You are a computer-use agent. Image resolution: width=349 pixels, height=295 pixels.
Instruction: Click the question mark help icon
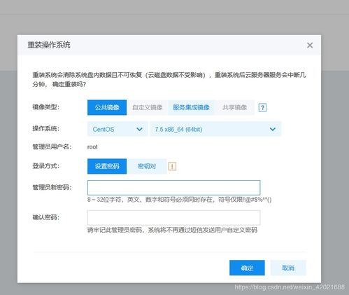click(262, 107)
